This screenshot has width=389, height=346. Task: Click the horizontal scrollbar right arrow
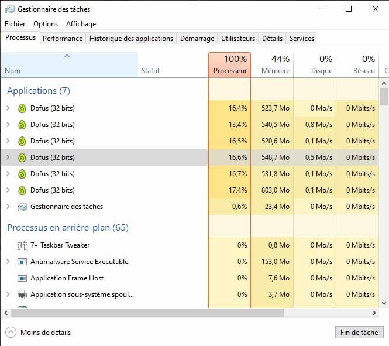coord(374,313)
